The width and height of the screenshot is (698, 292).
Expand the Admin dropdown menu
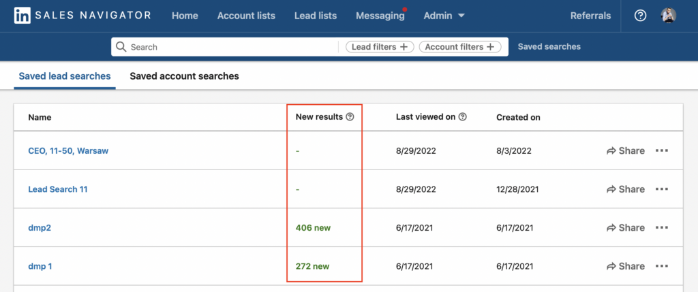(x=444, y=16)
